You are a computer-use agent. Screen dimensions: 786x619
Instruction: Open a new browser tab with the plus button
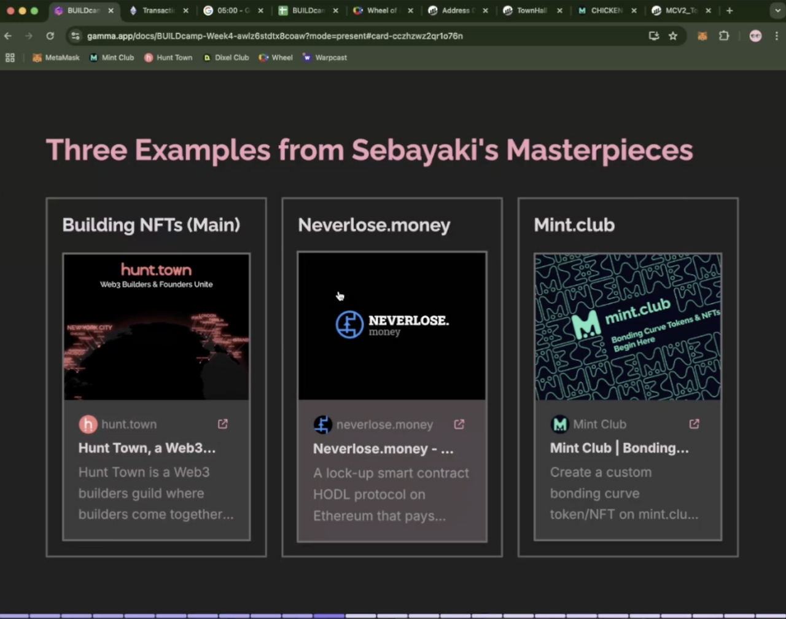point(728,10)
